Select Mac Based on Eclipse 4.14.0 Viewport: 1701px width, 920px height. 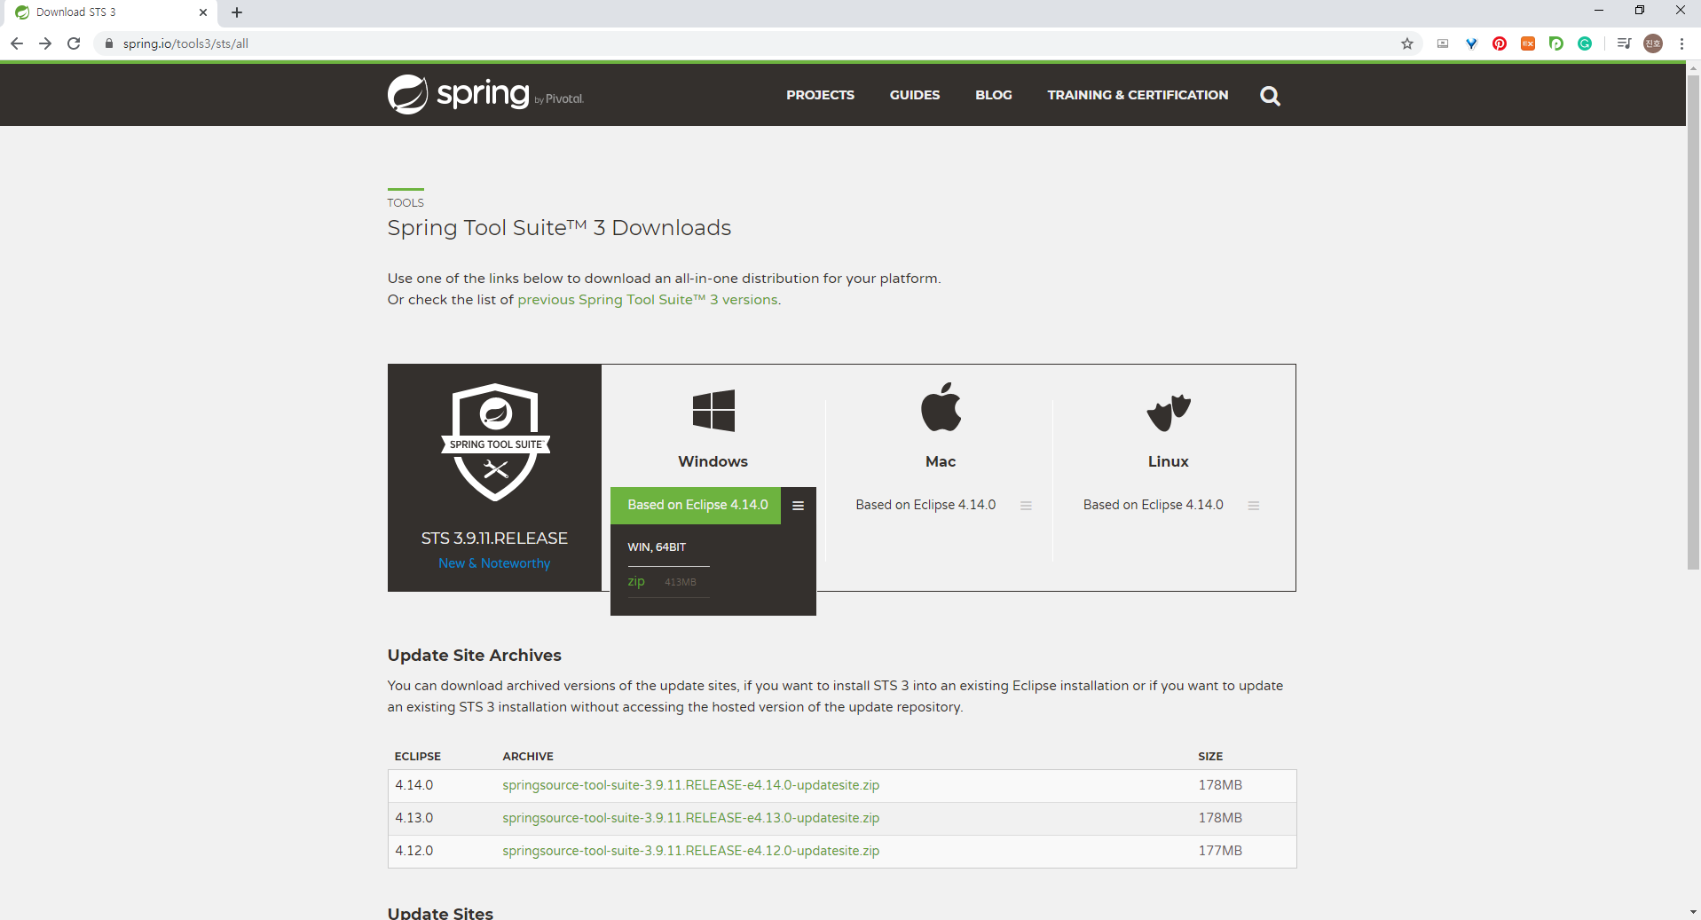click(925, 505)
